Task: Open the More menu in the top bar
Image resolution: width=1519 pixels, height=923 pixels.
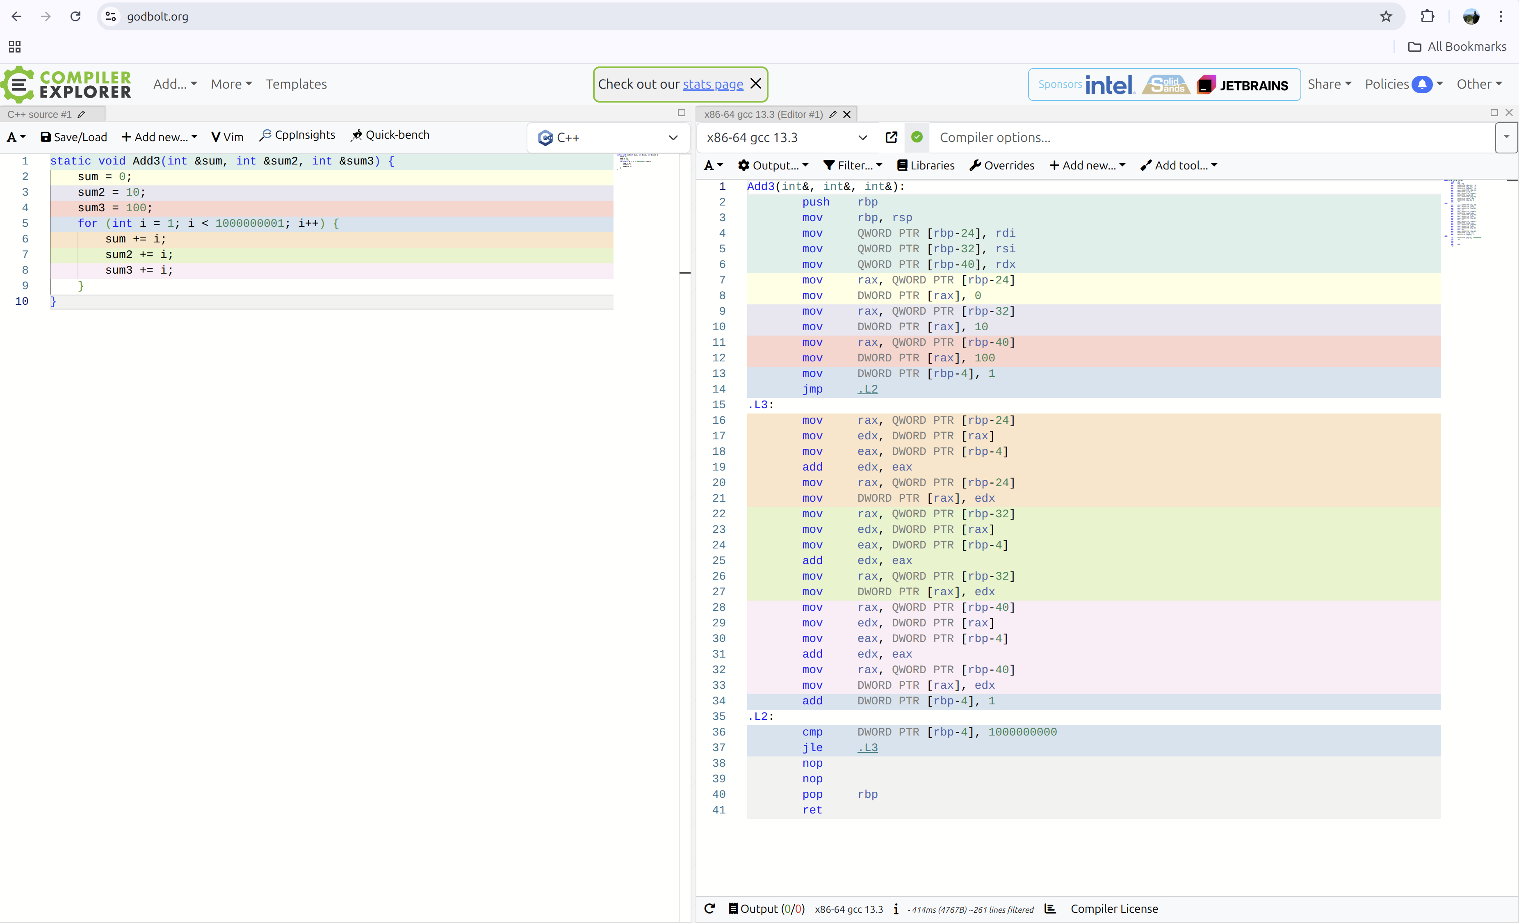Action: [231, 84]
